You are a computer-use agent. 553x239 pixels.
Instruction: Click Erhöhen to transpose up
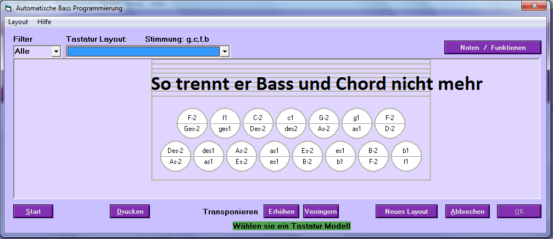pyautogui.click(x=281, y=212)
